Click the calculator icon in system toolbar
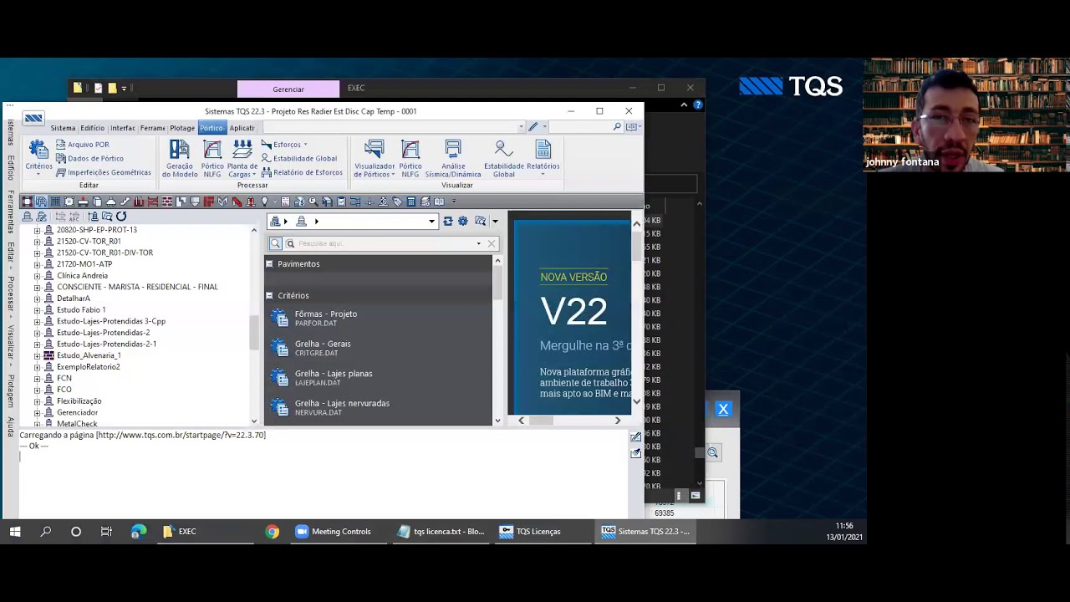The height and width of the screenshot is (602, 1070). pyautogui.click(x=410, y=202)
